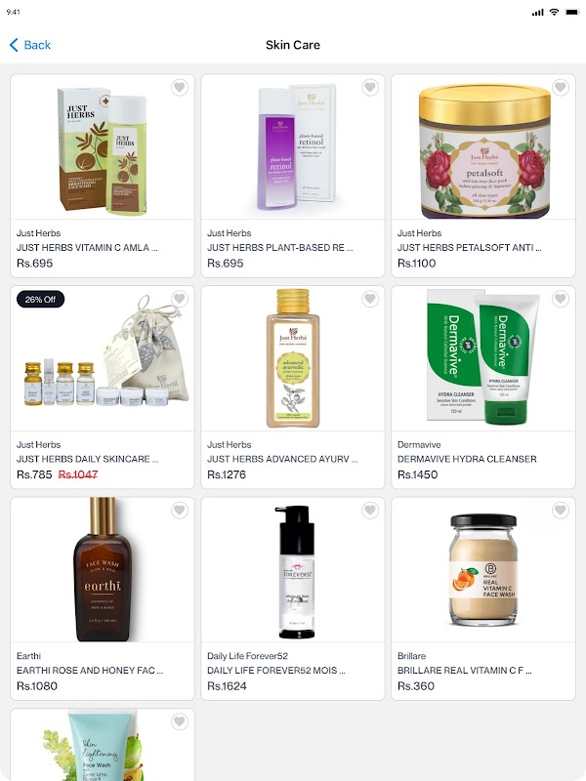Image resolution: width=586 pixels, height=781 pixels.
Task: Favorite the Just Herbs Vitamin C Amla product
Action: [180, 87]
